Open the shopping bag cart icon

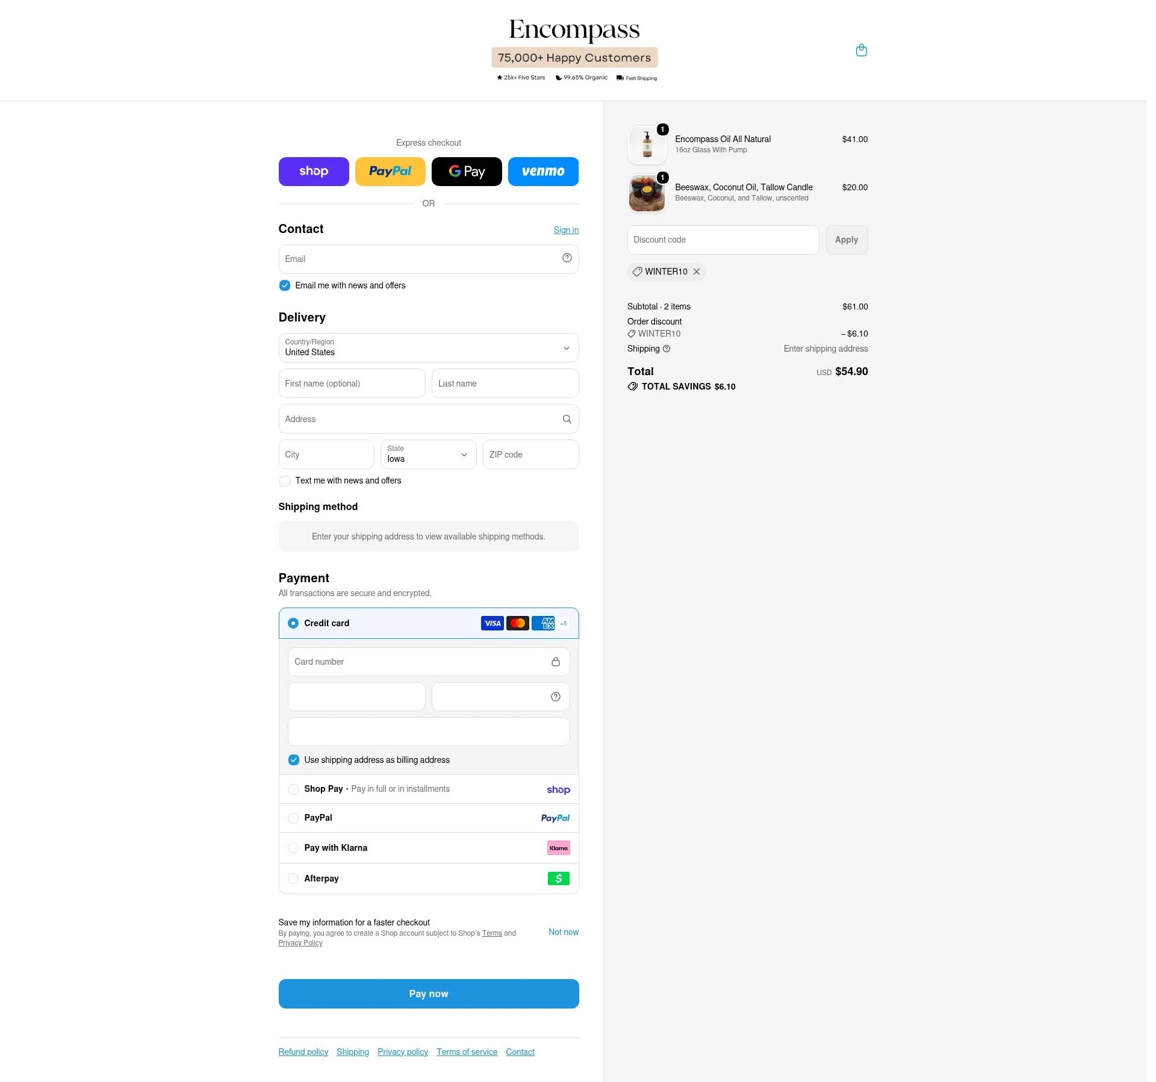(861, 50)
